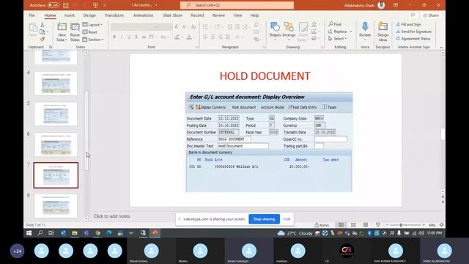The image size is (469, 264).
Task: Click Click to add notes area
Action: 111,216
